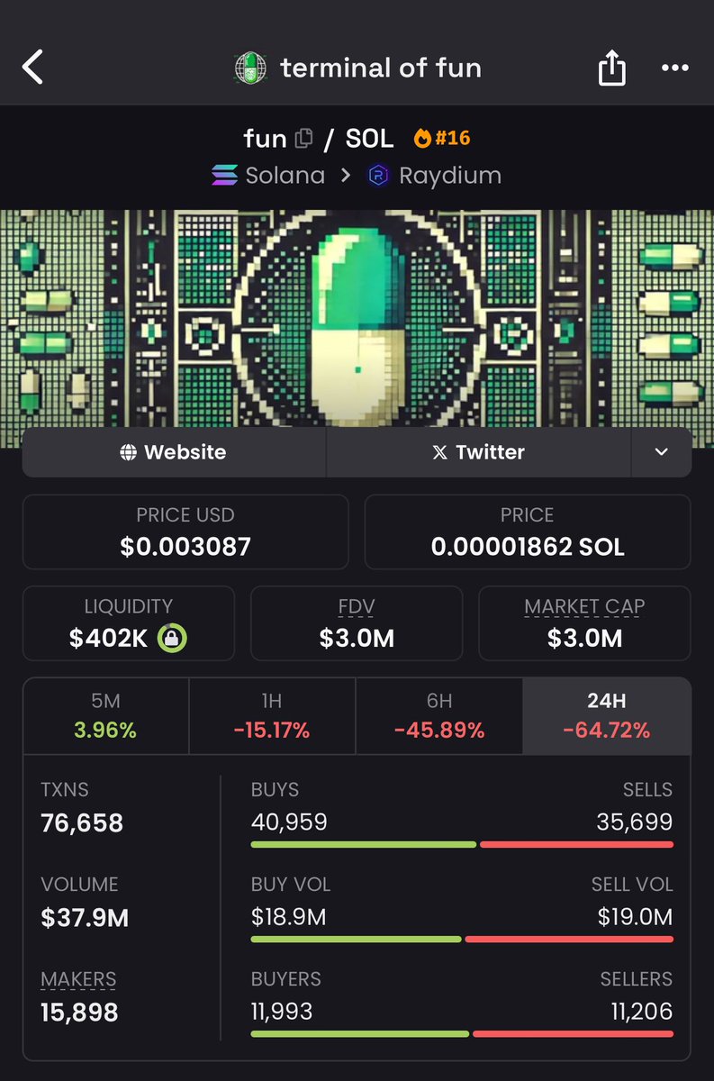Tap the FDV info label
This screenshot has width=714, height=1081.
[x=357, y=606]
